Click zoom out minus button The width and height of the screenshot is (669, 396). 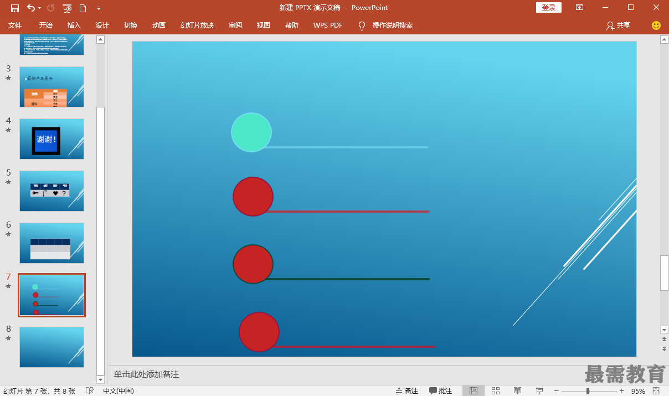pyautogui.click(x=557, y=391)
